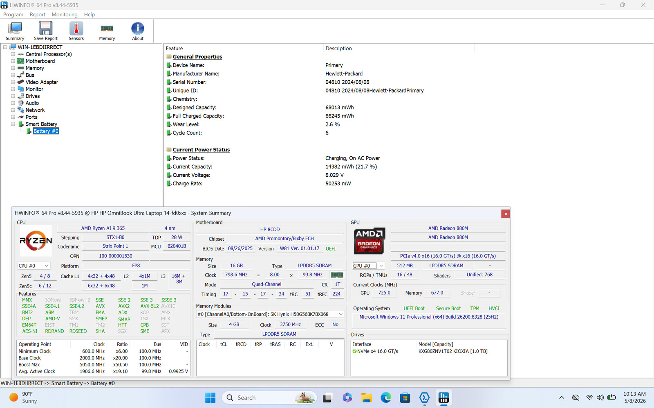Expand the Memory tree node

(x=13, y=68)
